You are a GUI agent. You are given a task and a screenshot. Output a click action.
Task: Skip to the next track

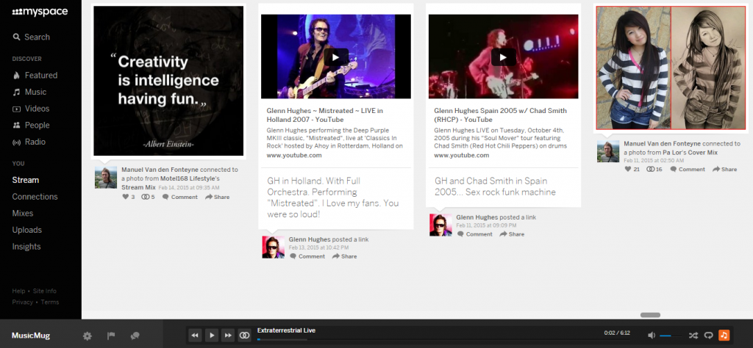pos(228,336)
